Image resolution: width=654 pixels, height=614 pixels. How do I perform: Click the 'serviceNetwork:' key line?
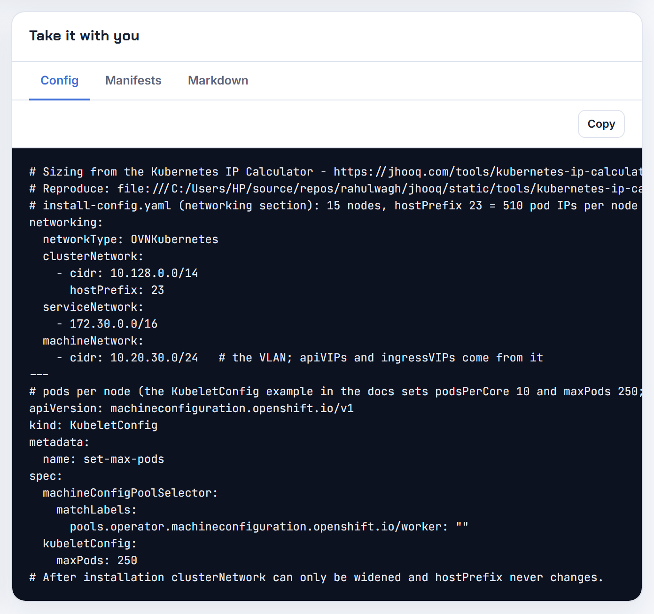93,307
